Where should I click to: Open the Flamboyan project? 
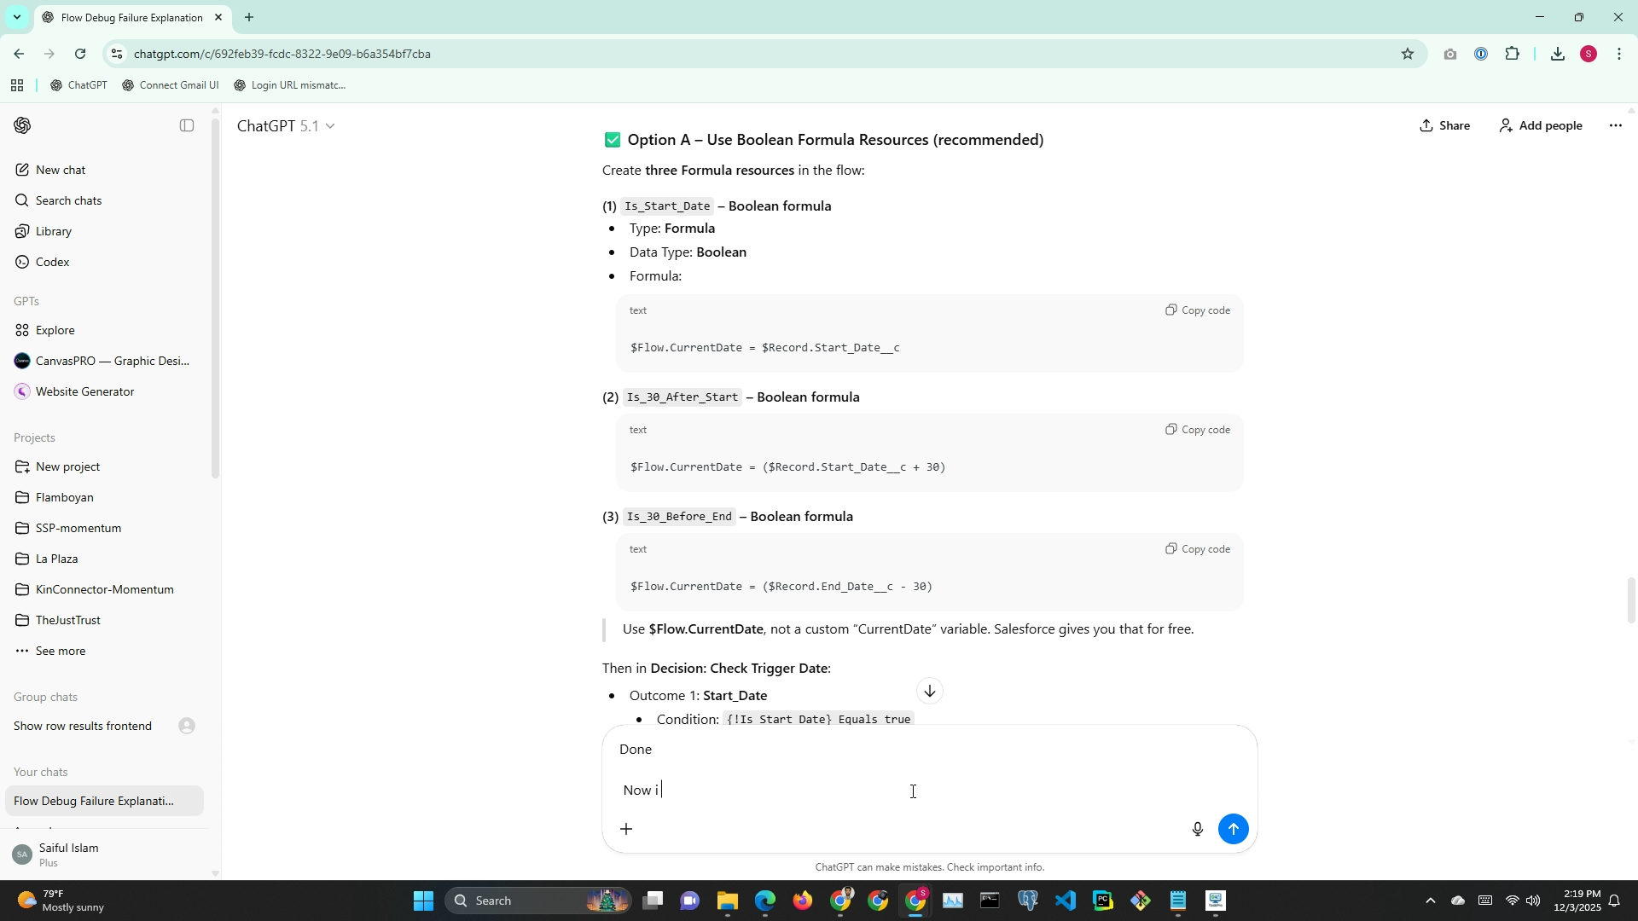click(x=65, y=497)
